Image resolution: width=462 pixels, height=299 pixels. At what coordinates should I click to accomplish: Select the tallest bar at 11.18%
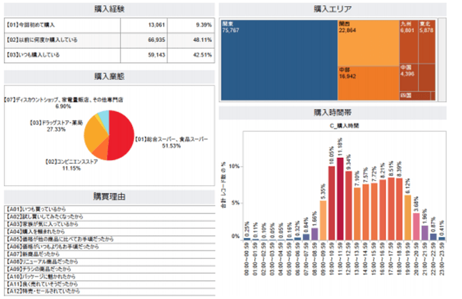[x=340, y=198]
